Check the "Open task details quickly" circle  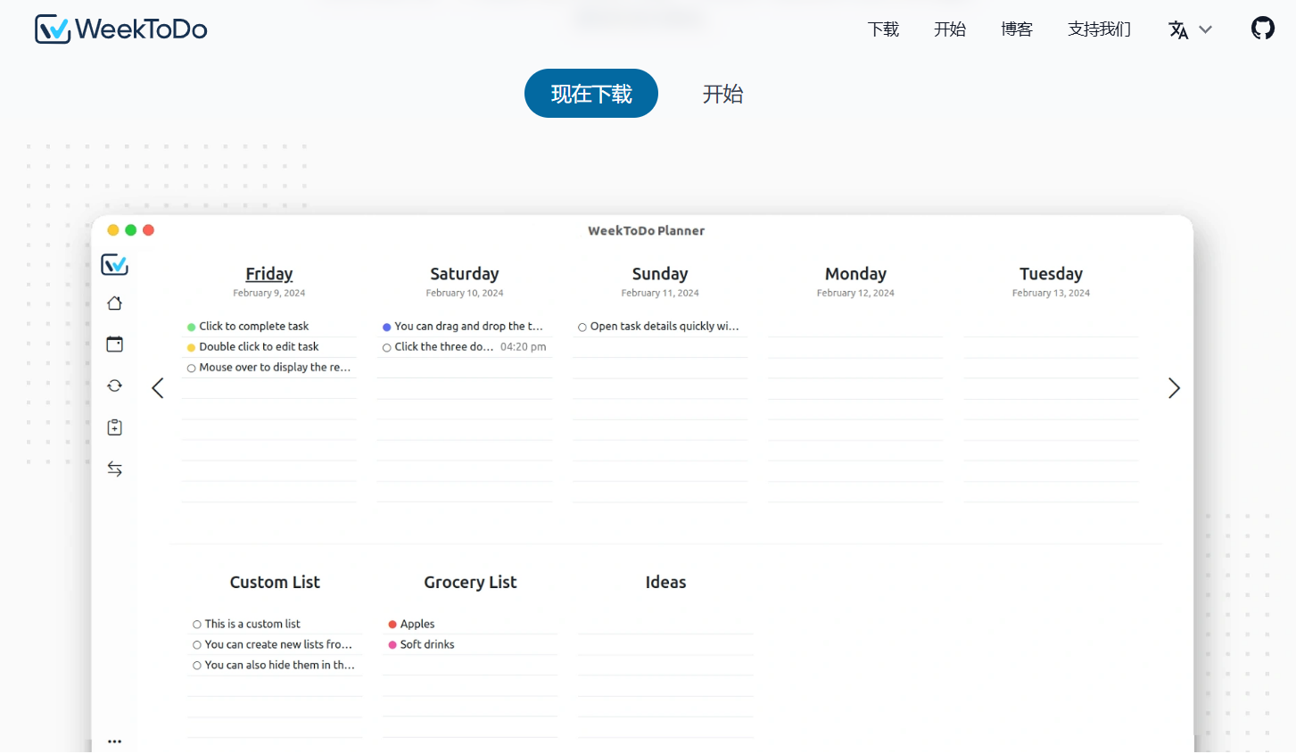[x=582, y=327]
